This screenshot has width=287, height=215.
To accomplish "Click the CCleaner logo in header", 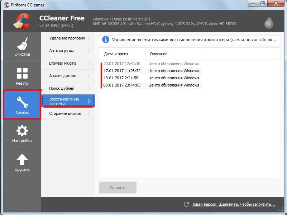I will (x=22, y=21).
